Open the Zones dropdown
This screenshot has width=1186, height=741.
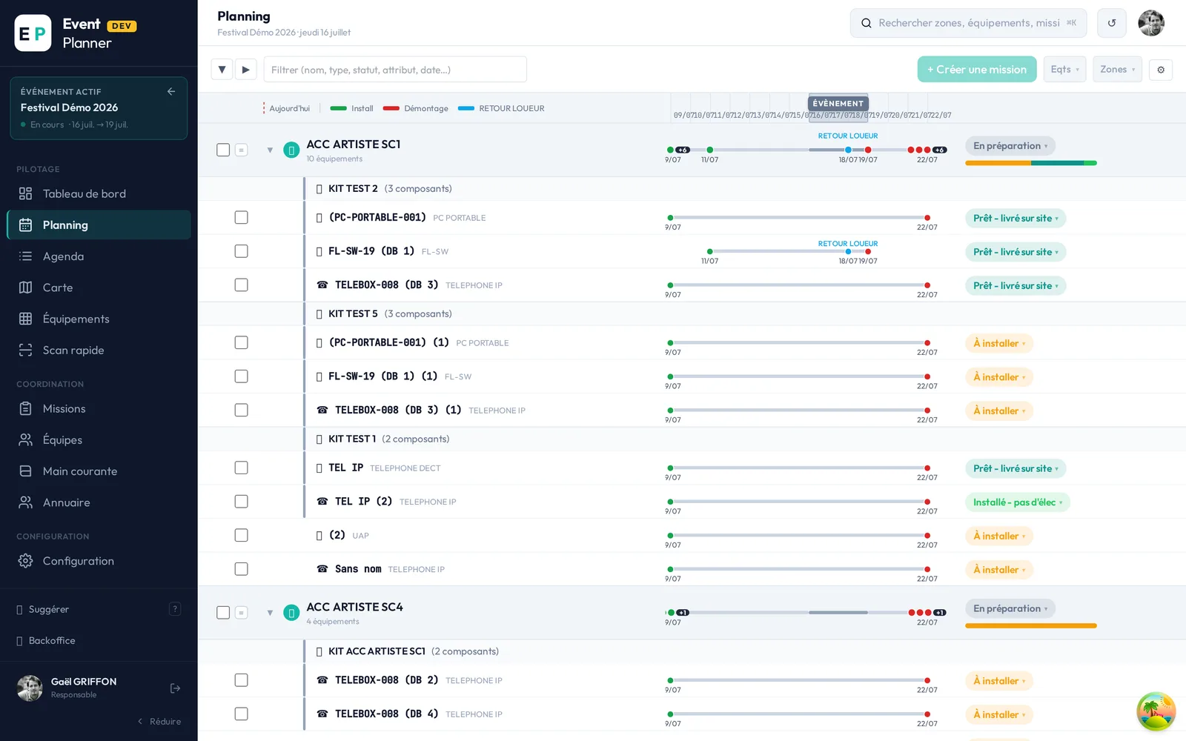(1117, 70)
